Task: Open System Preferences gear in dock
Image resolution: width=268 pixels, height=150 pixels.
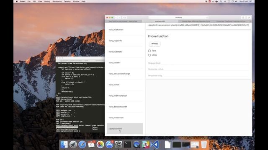Action: (x=119, y=145)
